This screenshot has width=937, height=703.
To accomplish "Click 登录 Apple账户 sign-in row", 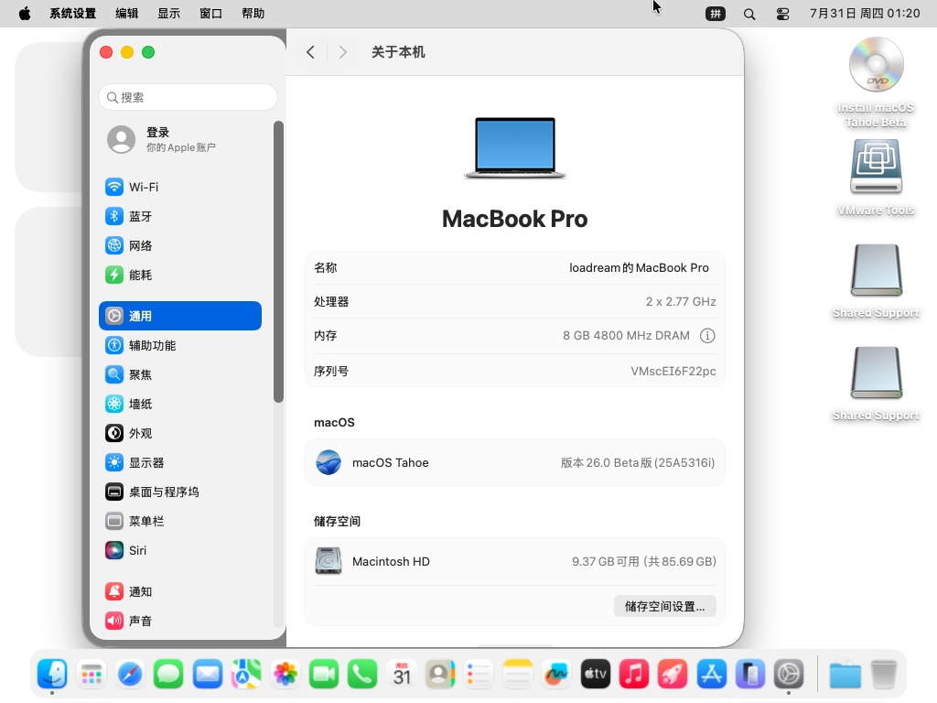I will (180, 139).
